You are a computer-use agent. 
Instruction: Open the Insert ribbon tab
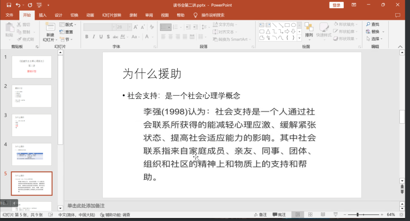(x=43, y=15)
